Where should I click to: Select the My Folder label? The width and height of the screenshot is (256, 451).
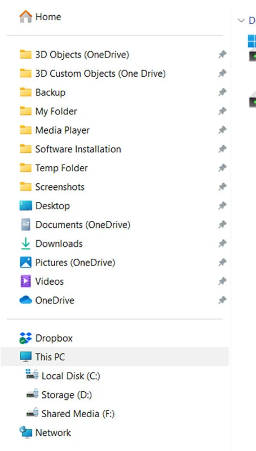tap(56, 111)
